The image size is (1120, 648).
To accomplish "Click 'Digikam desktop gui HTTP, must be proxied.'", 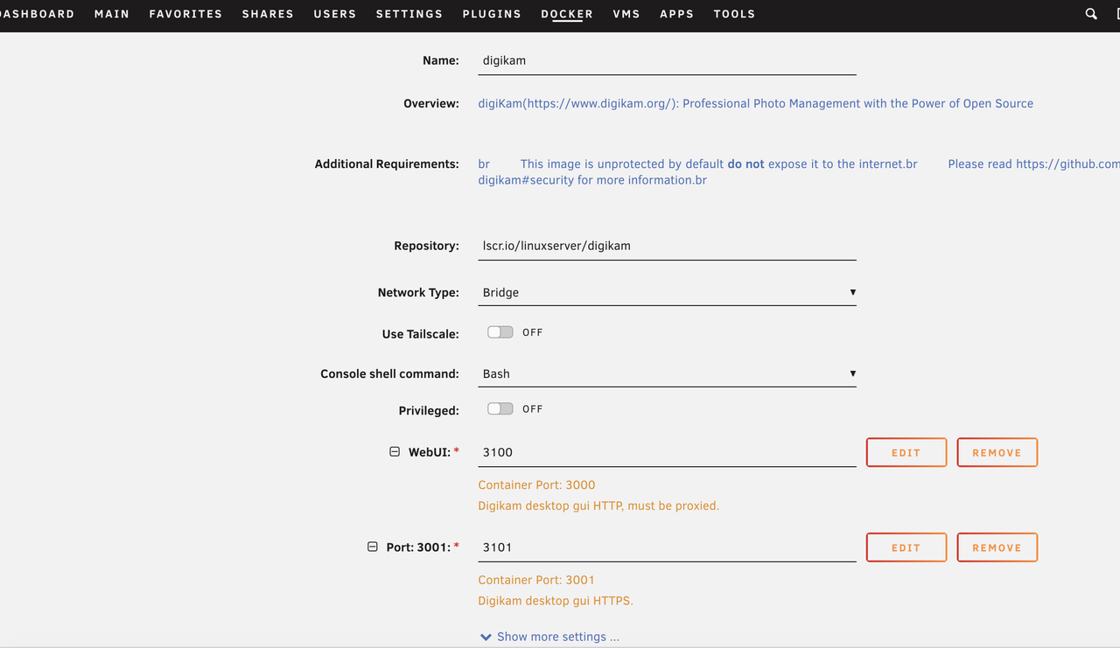I will tap(598, 505).
